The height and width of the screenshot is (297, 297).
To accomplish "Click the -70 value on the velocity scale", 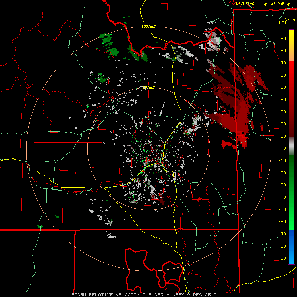I will pos(282,234).
